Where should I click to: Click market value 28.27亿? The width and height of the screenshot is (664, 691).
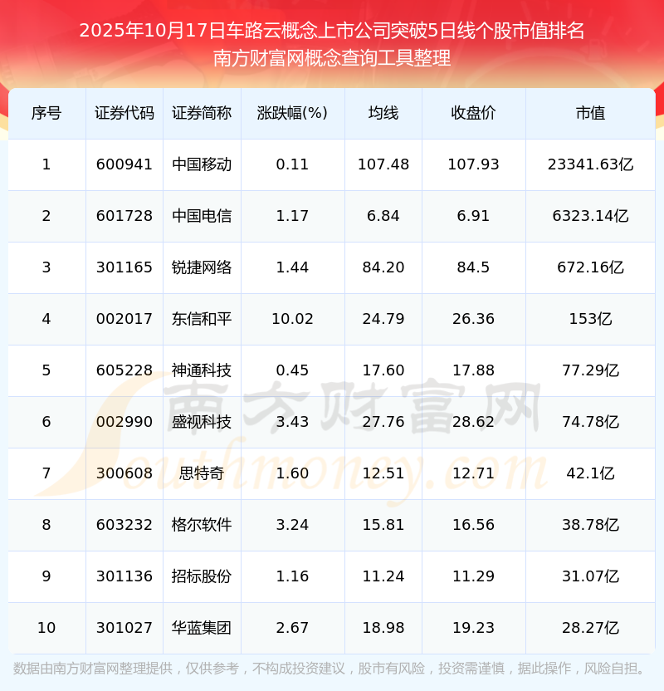pyautogui.click(x=590, y=629)
